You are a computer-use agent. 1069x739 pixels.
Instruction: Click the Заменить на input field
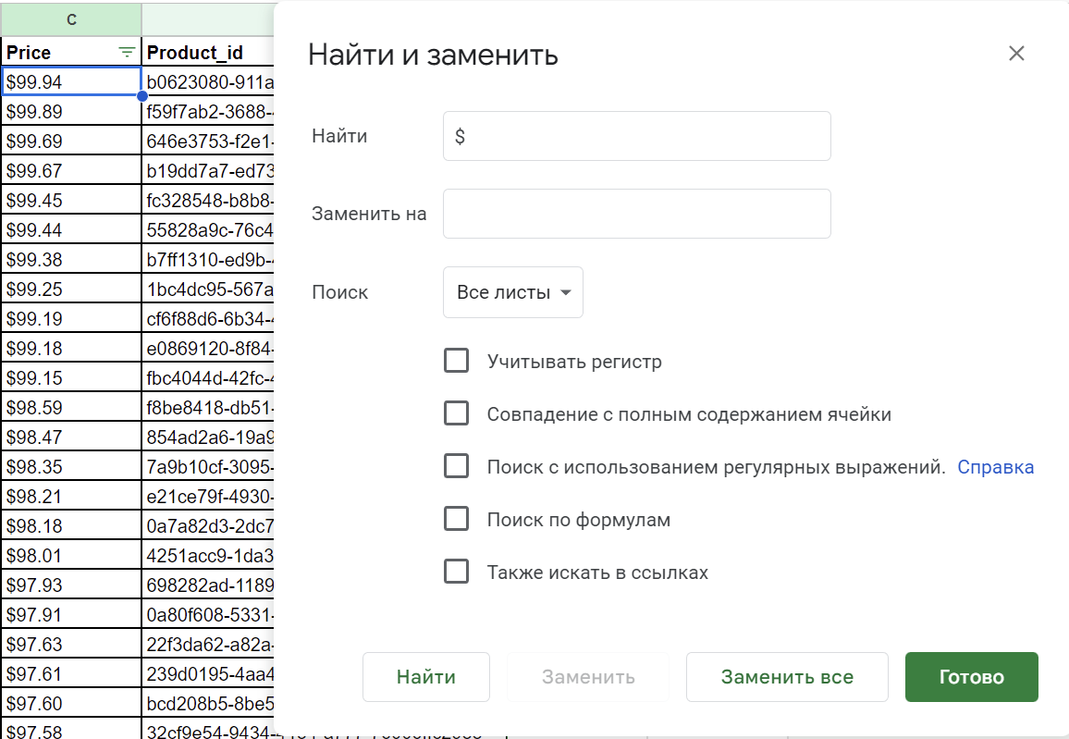click(x=636, y=214)
